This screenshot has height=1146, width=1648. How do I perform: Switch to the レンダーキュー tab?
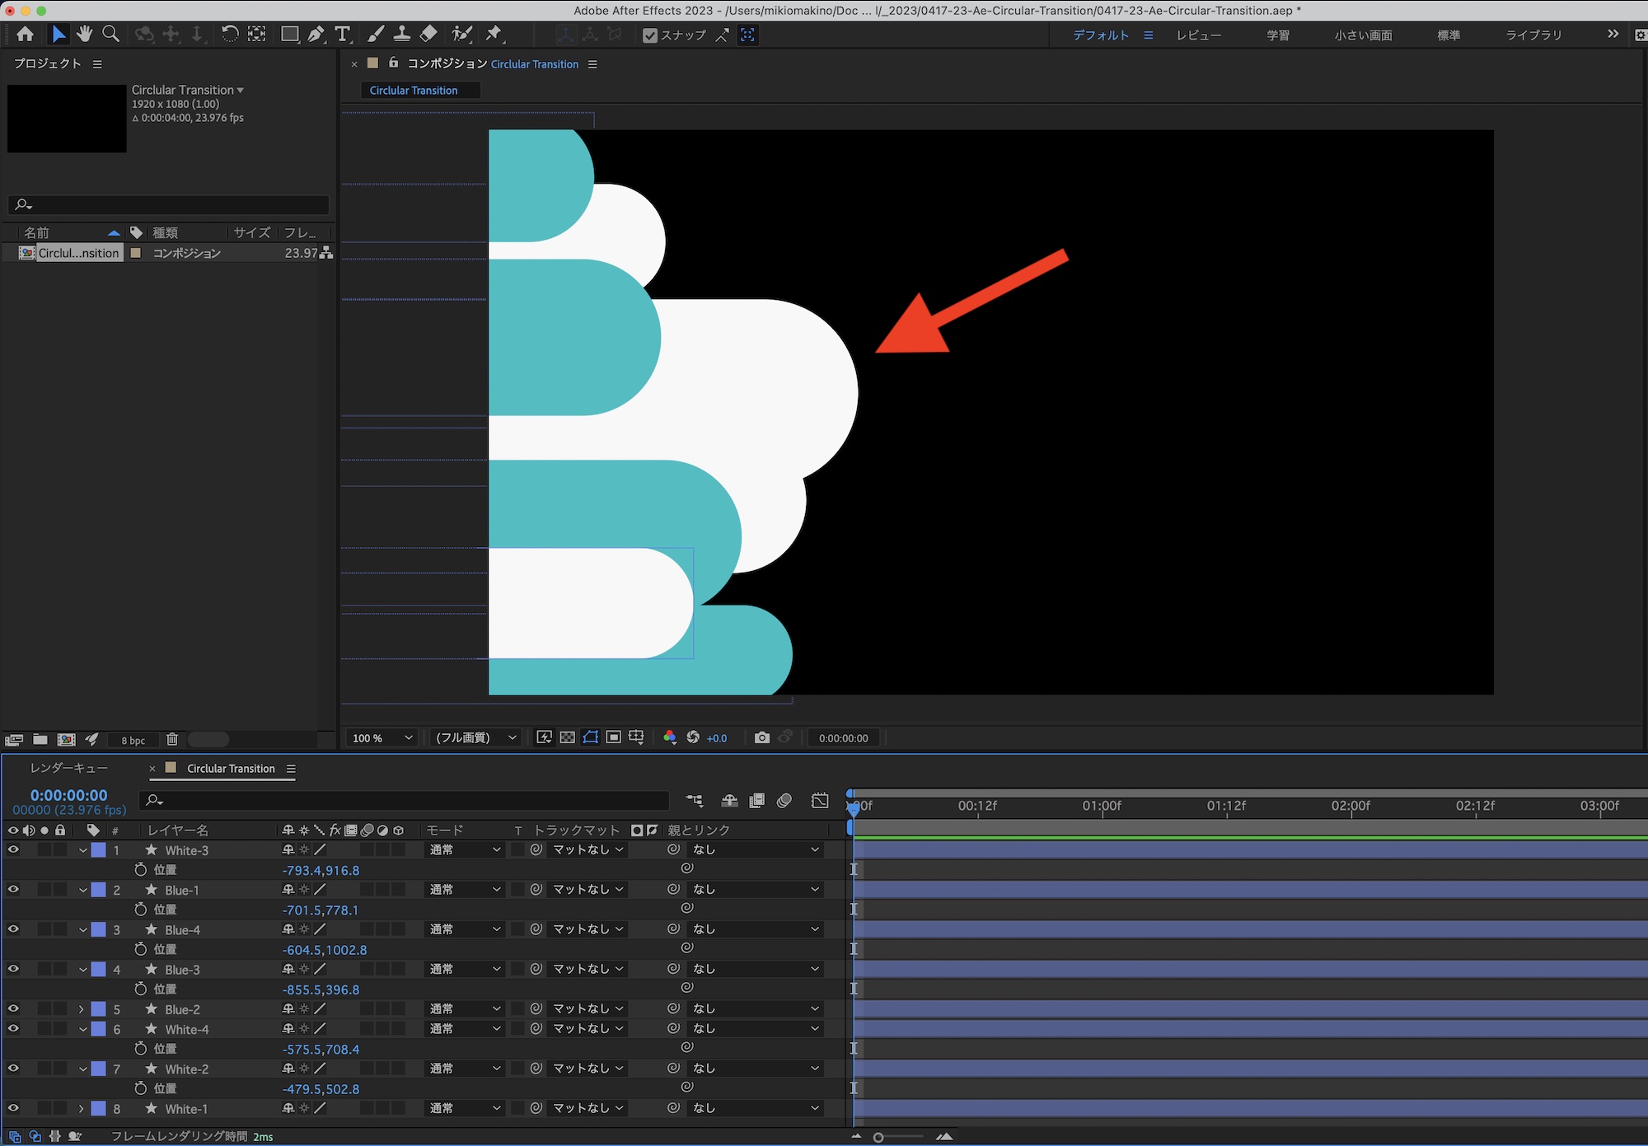click(68, 768)
